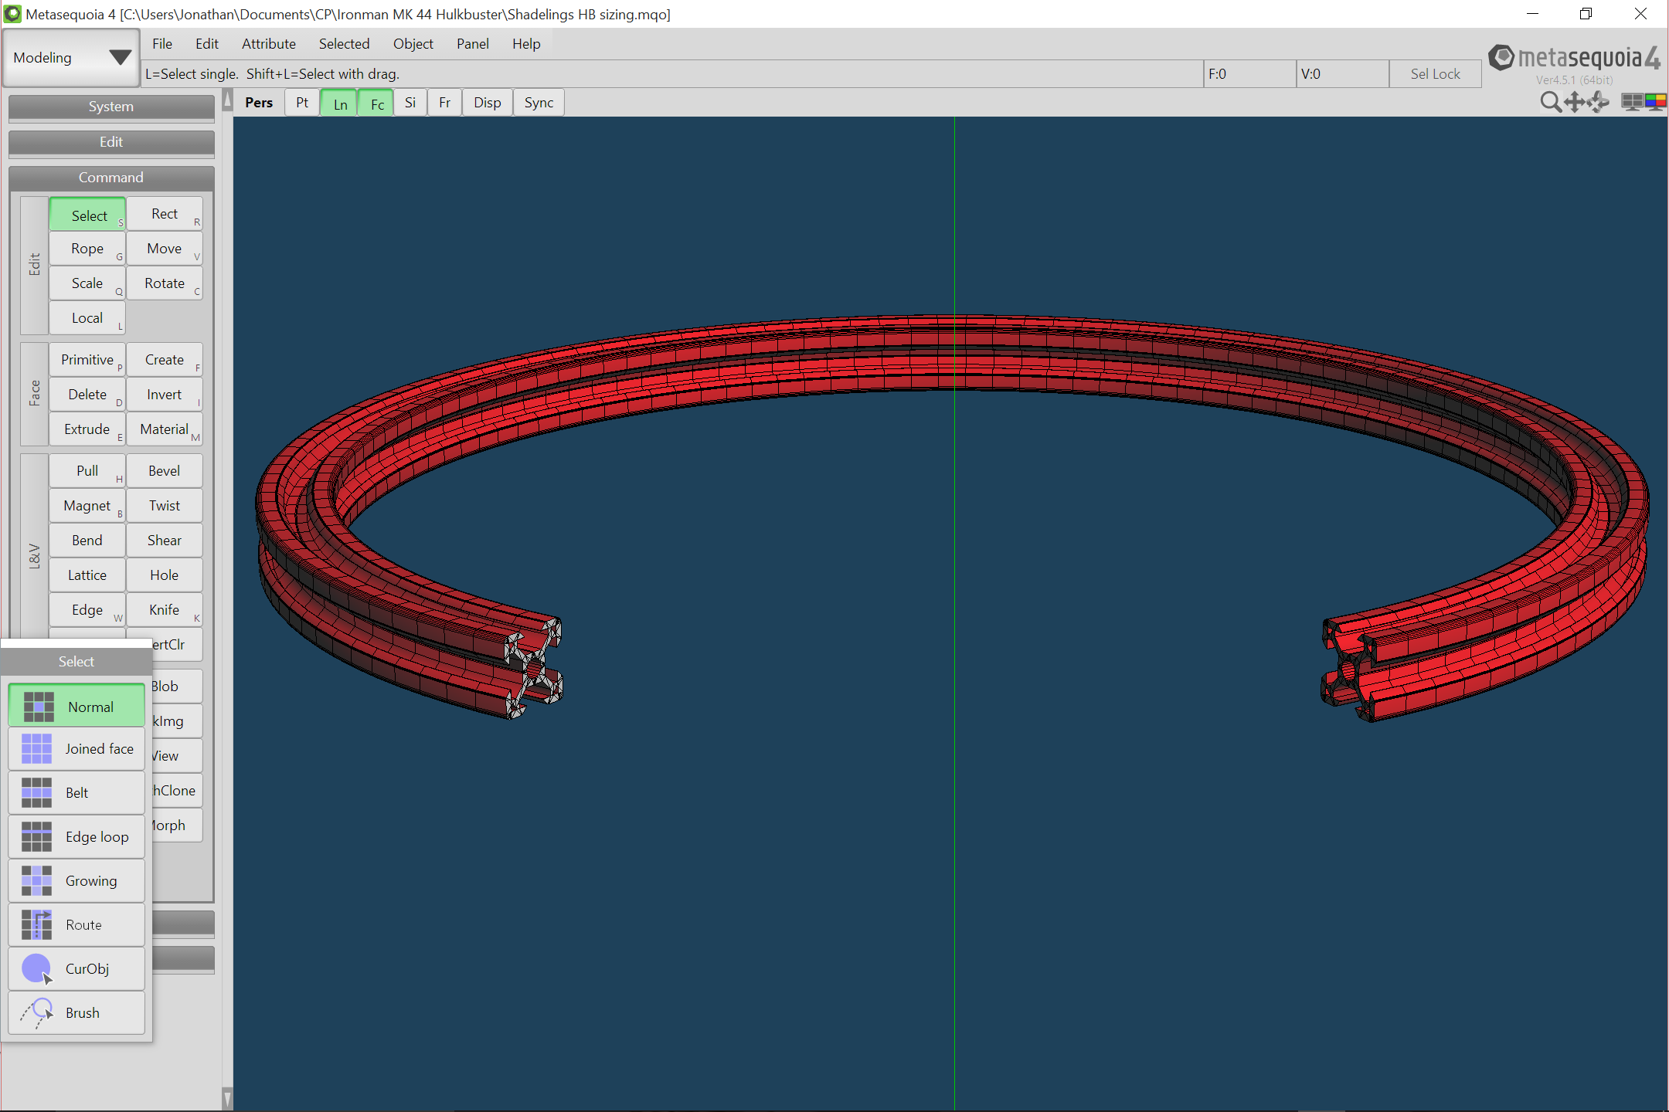This screenshot has width=1669, height=1112.
Task: Choose Belt selection mode
Action: click(76, 793)
